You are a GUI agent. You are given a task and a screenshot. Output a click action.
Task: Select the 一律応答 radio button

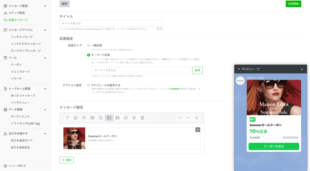89,46
